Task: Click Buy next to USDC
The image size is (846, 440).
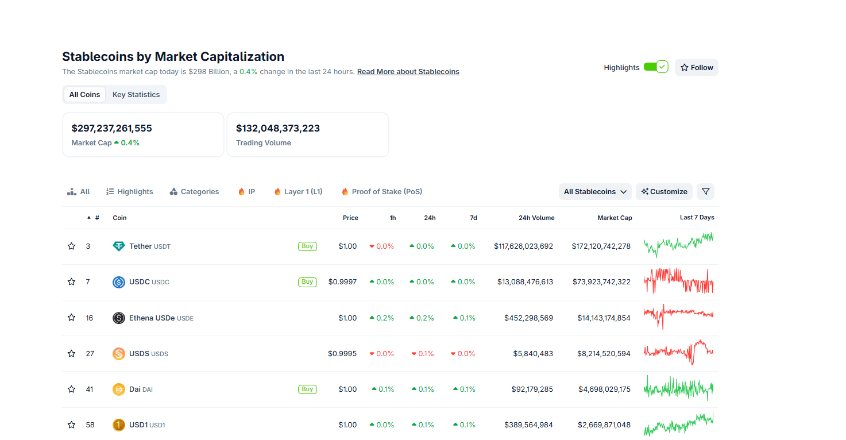Action: [x=307, y=282]
